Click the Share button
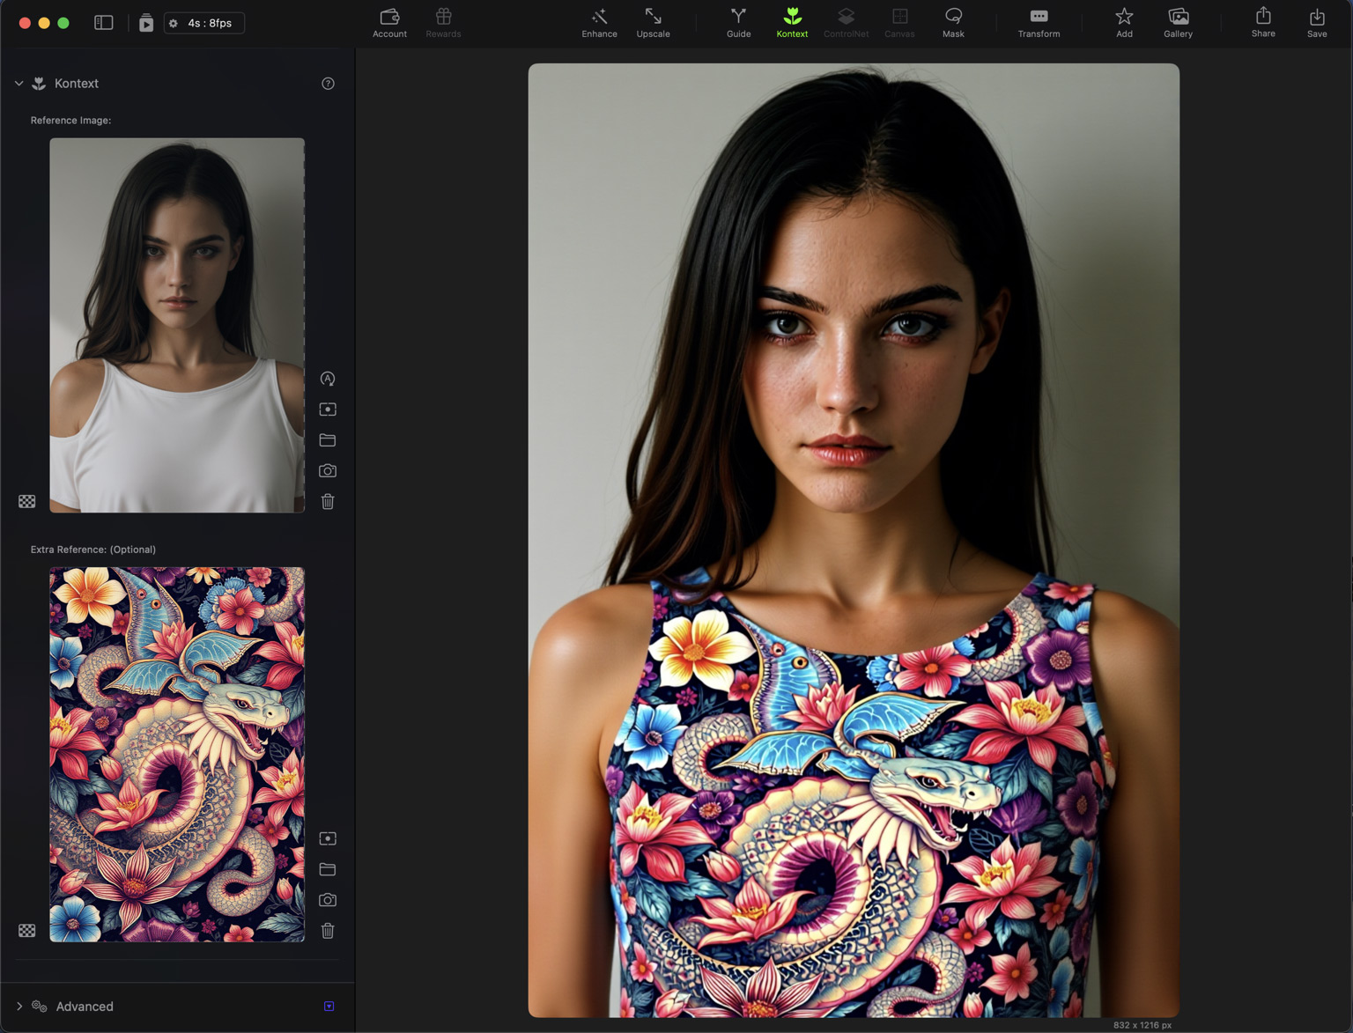Viewport: 1353px width, 1033px height. tap(1263, 23)
